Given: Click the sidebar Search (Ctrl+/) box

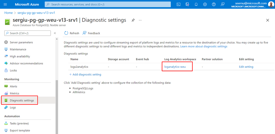Looking at the screenshot, I should point(28,33).
